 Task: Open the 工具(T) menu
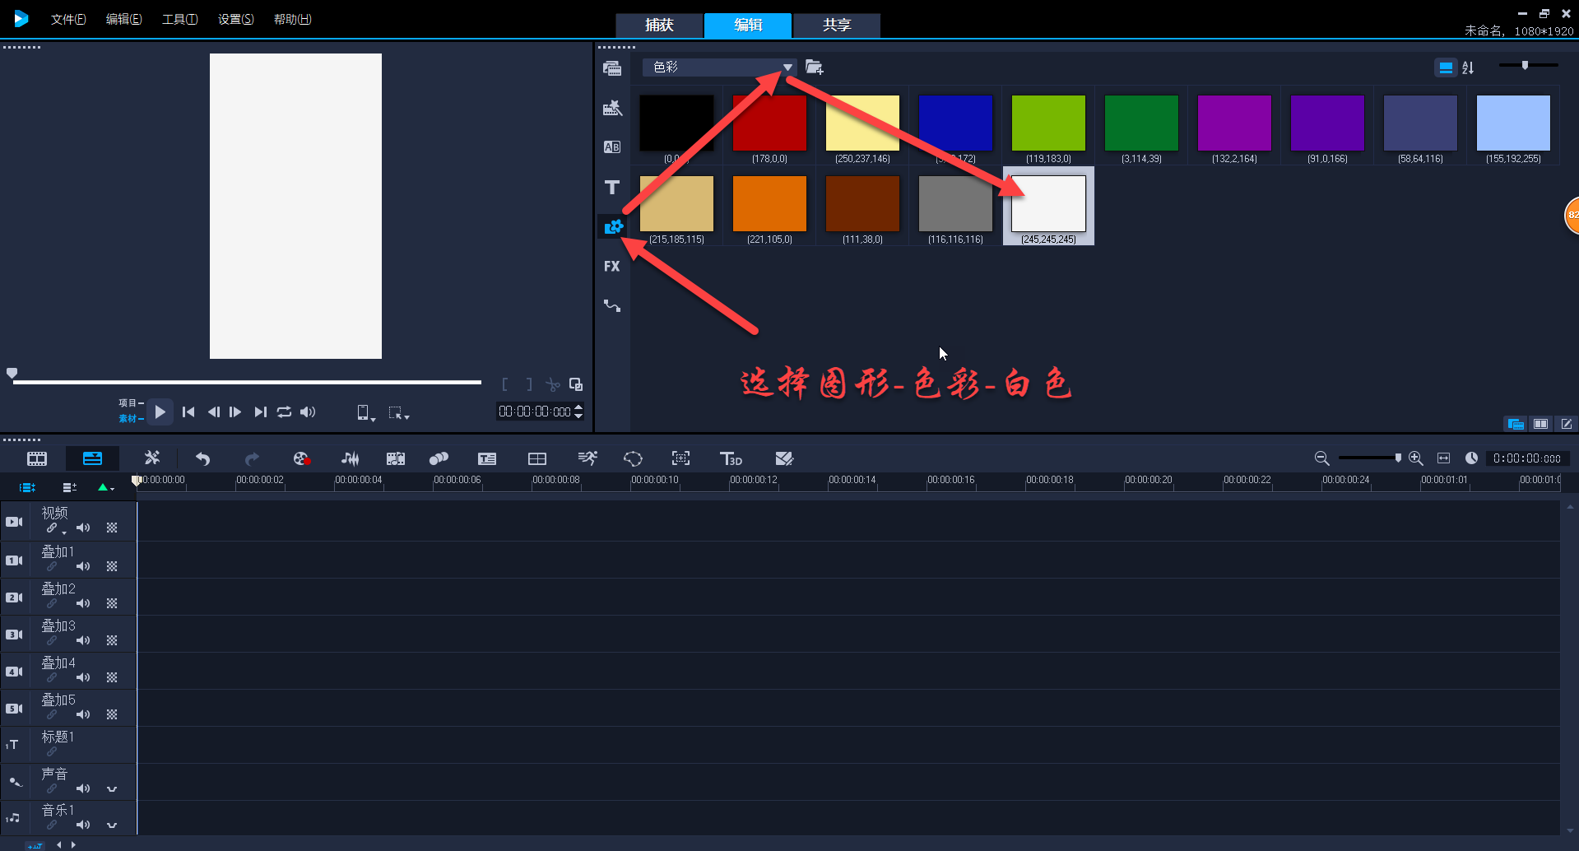[x=179, y=19]
